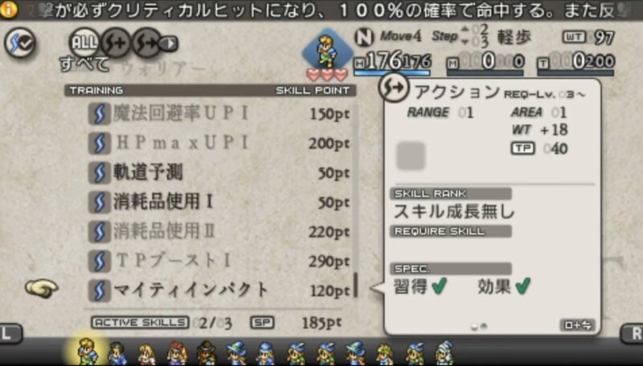Select 消耗品使用 I skill row
This screenshot has width=643, height=366.
click(x=219, y=201)
